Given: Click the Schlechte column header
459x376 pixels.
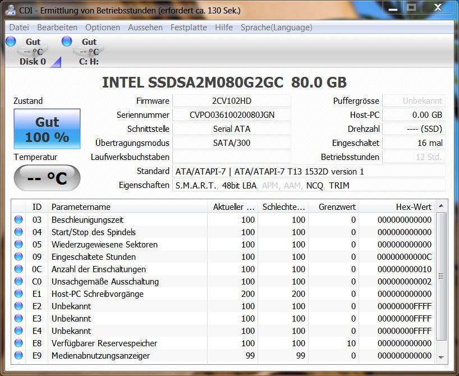Looking at the screenshot, I should click(283, 207).
